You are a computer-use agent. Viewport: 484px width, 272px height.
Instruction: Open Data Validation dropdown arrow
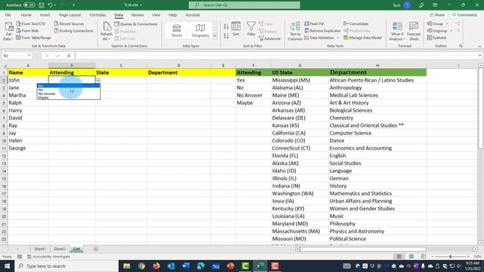click(x=338, y=38)
